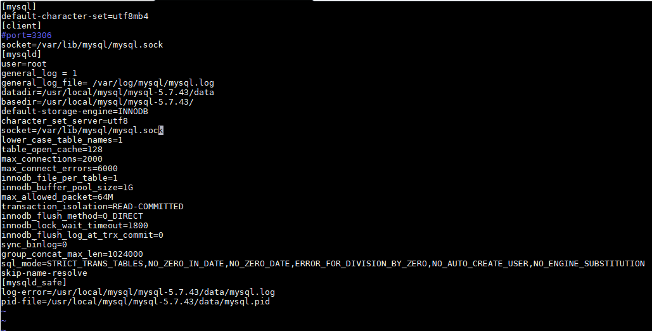Click skip-name-resolve option line
This screenshot has height=331, width=652.
44,273
